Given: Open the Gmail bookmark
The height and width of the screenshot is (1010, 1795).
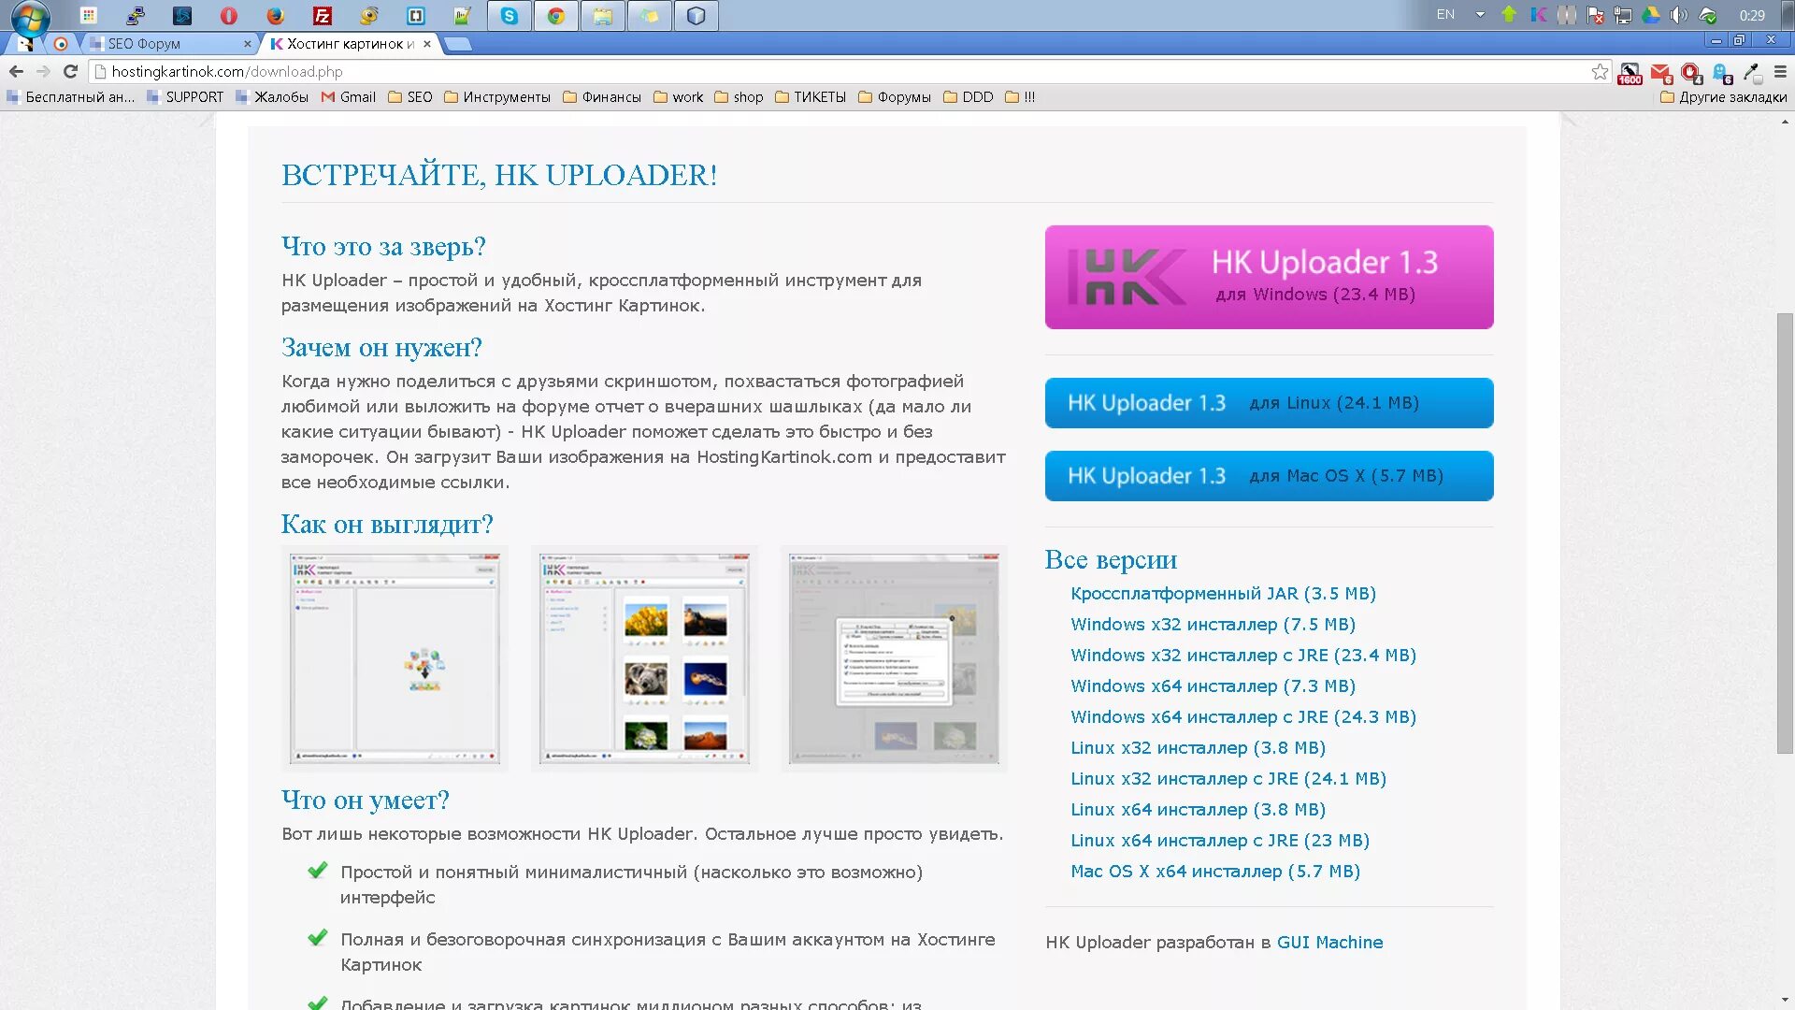Looking at the screenshot, I should pyautogui.click(x=349, y=97).
